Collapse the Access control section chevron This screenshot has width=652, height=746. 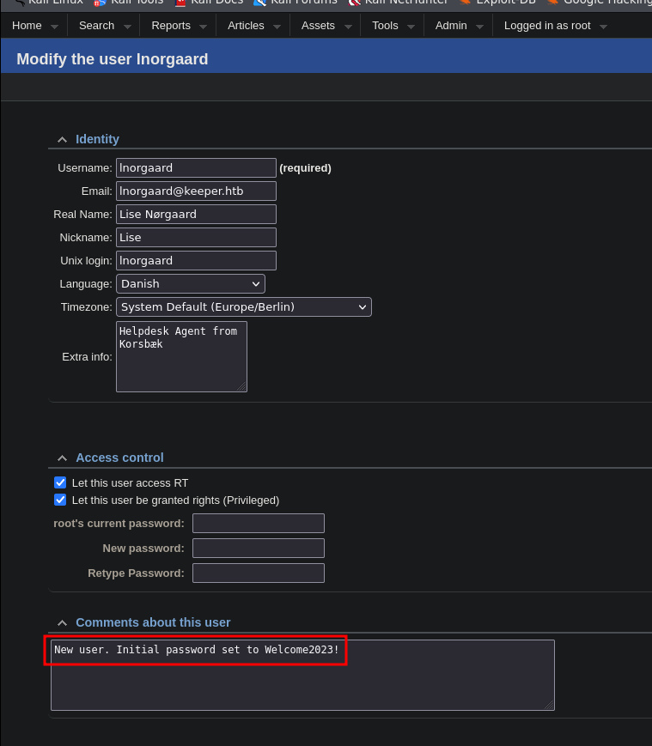(62, 458)
